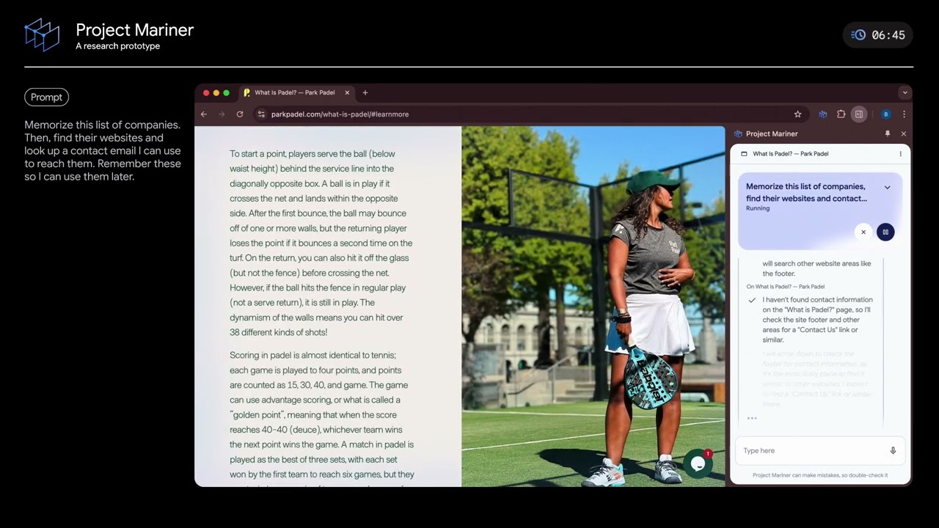Image resolution: width=939 pixels, height=528 pixels.
Task: Switch to the What Is Padel tab
Action: (293, 92)
